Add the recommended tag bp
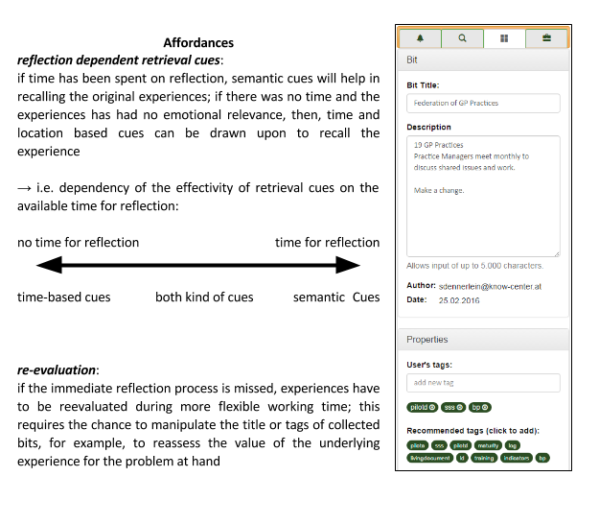 click(542, 458)
